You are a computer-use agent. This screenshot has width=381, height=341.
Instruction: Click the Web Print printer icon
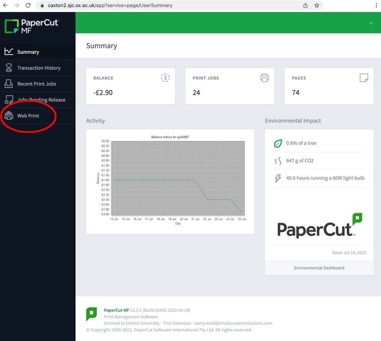[x=9, y=115]
